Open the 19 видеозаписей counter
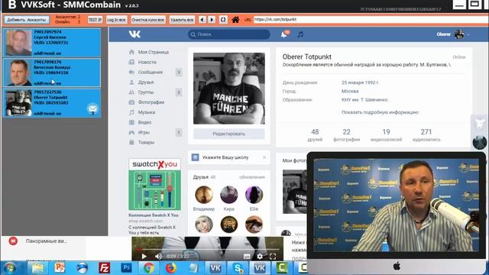 pyautogui.click(x=386, y=135)
